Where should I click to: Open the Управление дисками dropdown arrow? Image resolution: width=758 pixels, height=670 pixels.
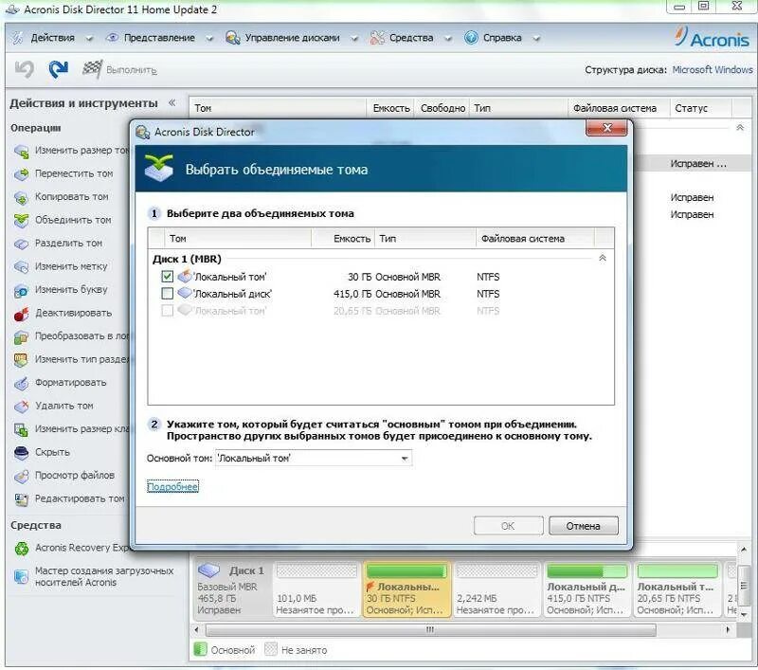click(354, 39)
